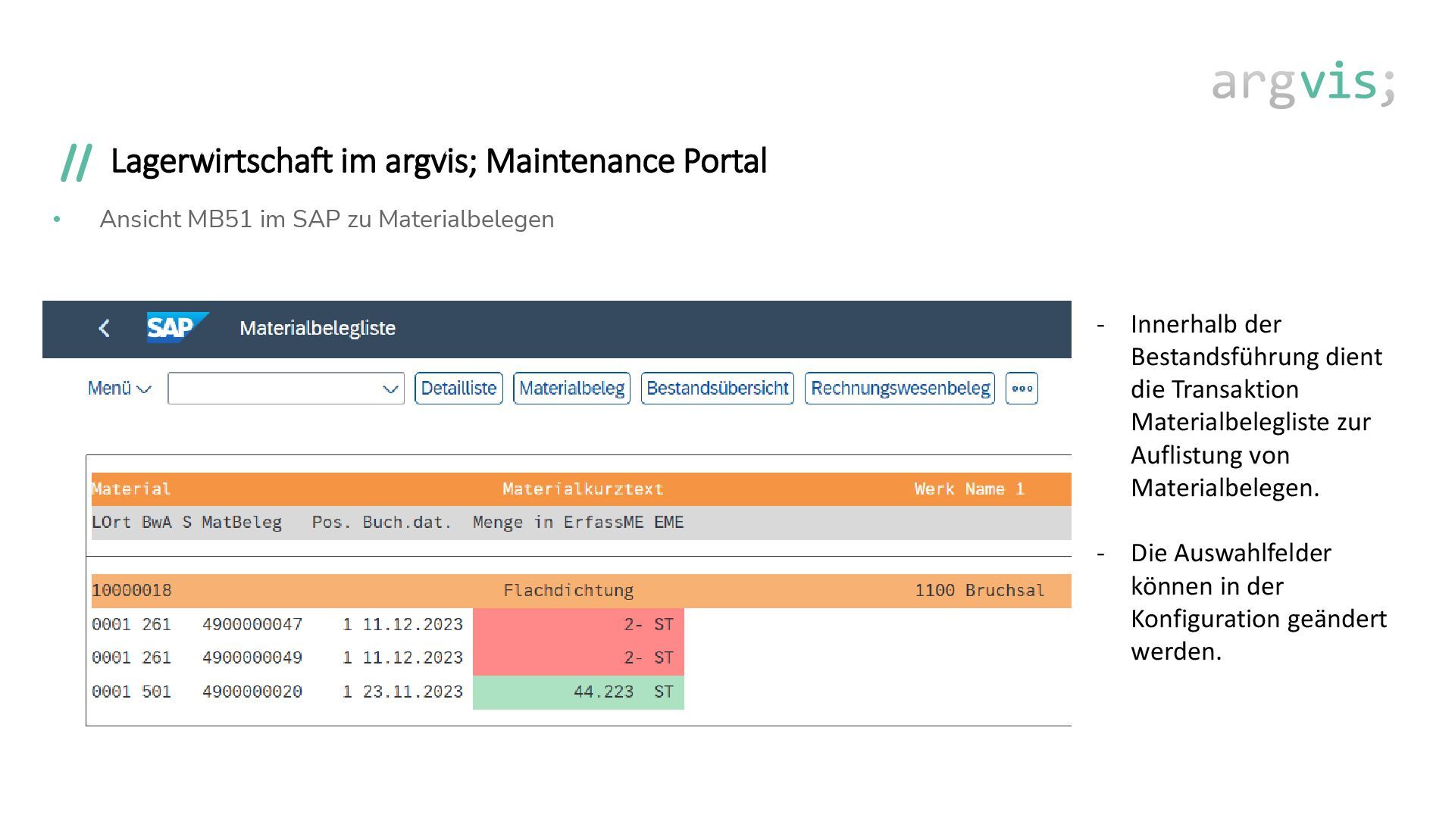Open the Rechnungswesenbeleg

click(x=900, y=389)
